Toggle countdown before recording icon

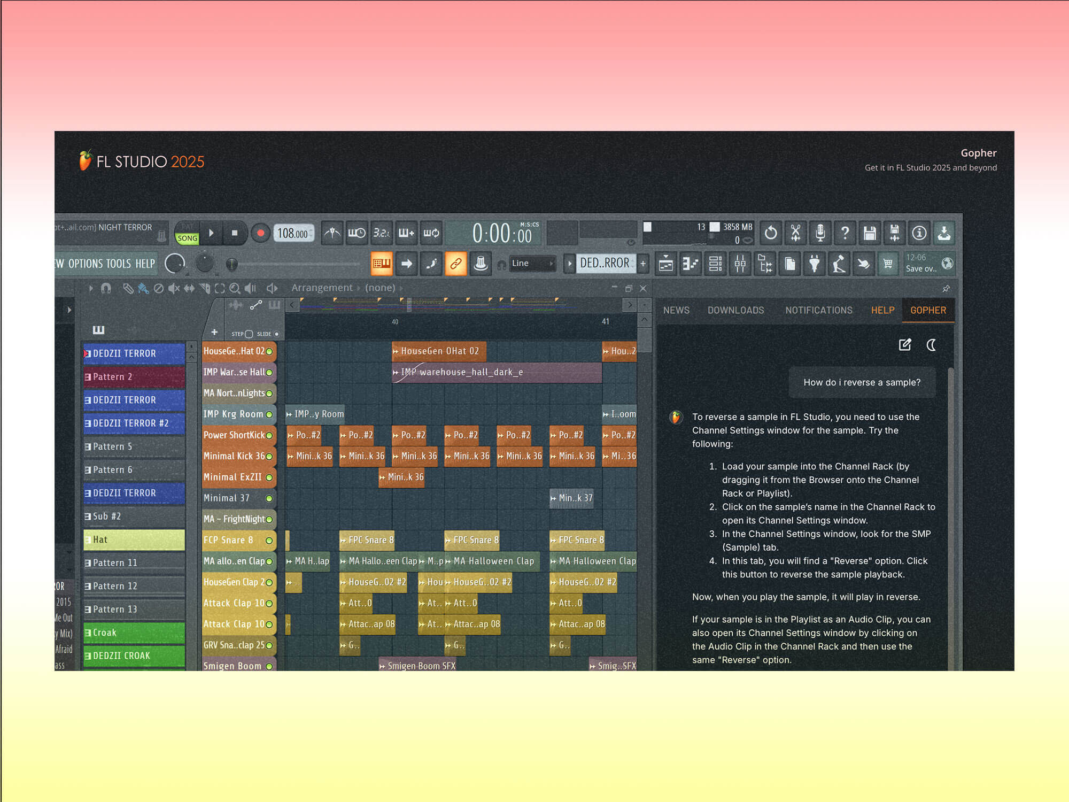click(381, 233)
